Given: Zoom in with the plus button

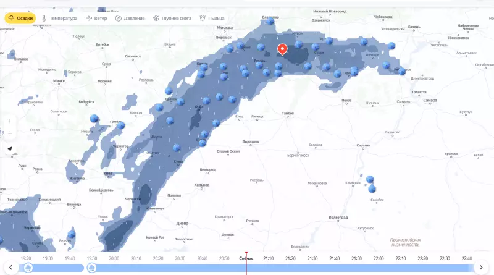Looking at the screenshot, I should [10, 121].
